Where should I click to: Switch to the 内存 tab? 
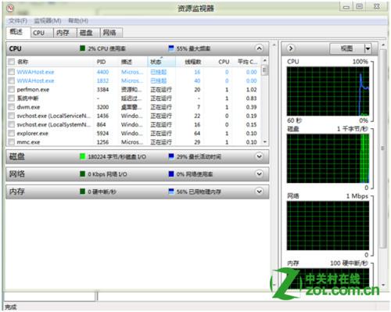pos(65,33)
